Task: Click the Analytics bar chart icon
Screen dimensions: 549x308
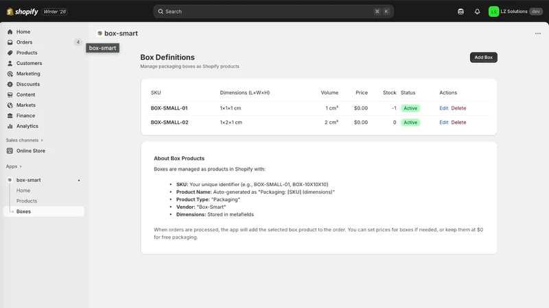Action: click(10, 126)
